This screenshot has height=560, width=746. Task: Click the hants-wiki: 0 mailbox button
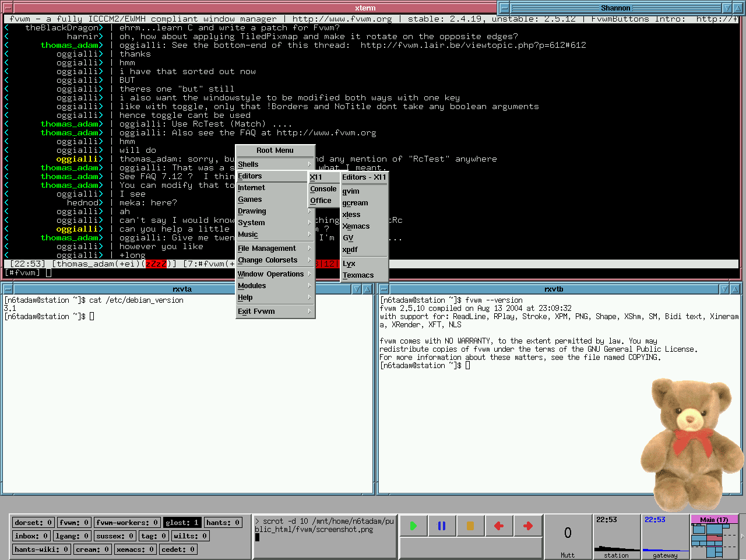click(x=41, y=549)
